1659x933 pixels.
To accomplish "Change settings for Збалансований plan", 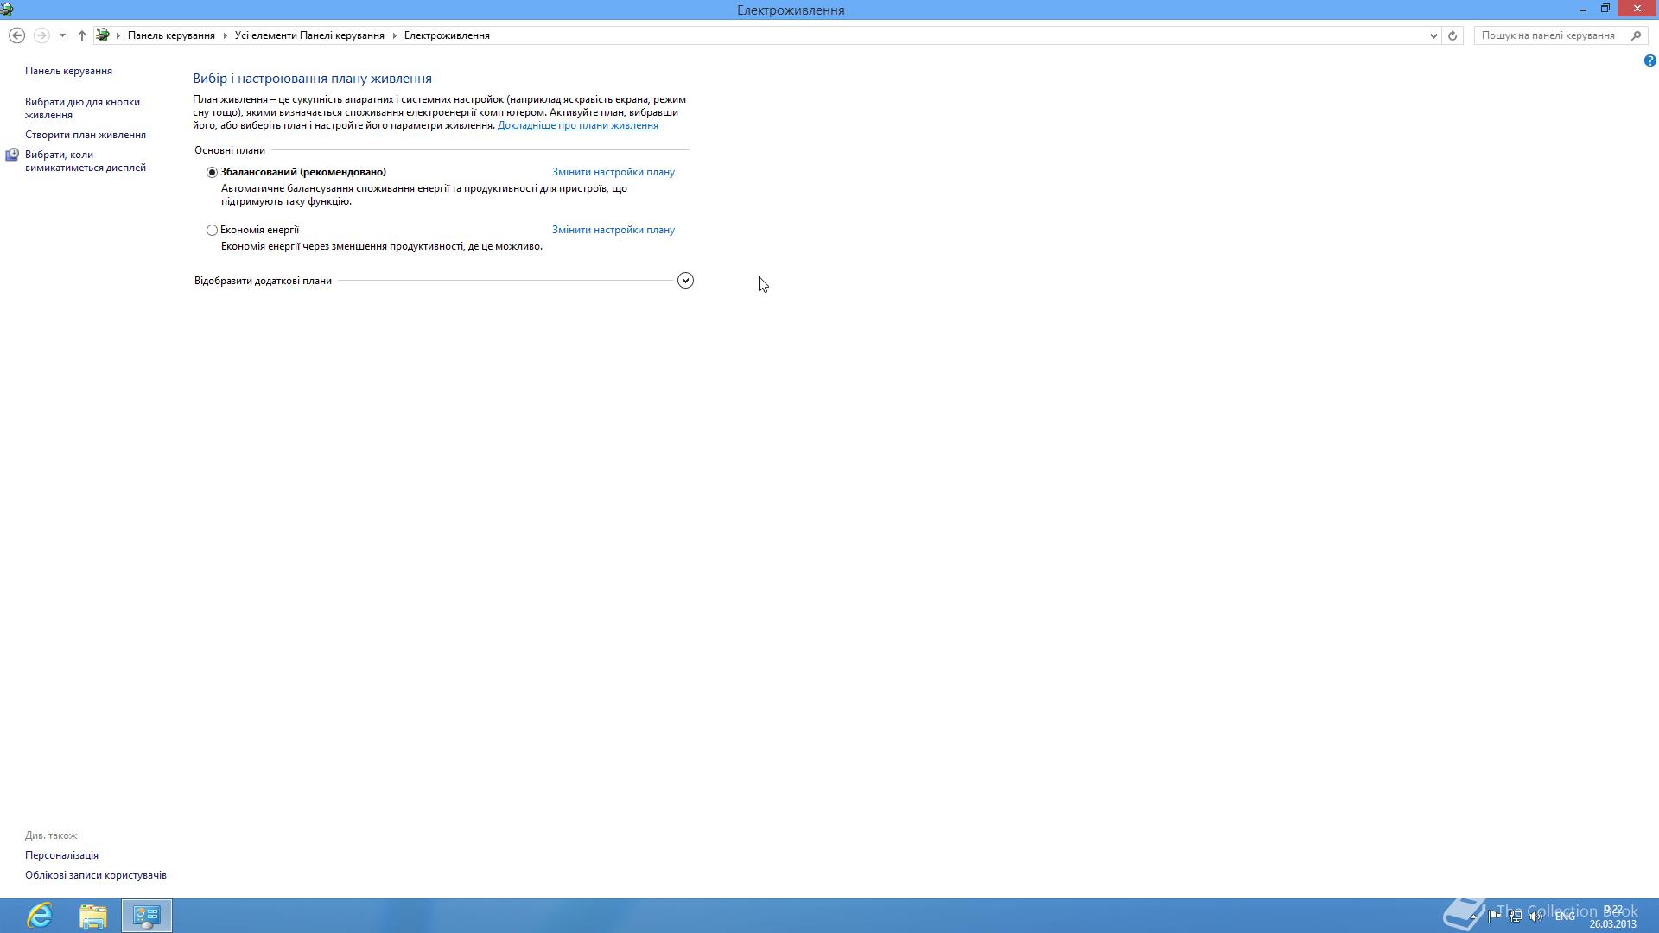I will coord(613,172).
